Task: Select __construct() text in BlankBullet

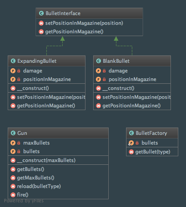Action: click(x=118, y=88)
